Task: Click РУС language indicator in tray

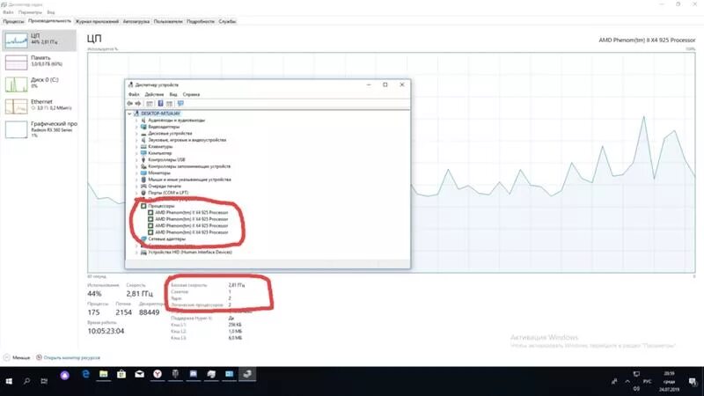Action: 647,382
